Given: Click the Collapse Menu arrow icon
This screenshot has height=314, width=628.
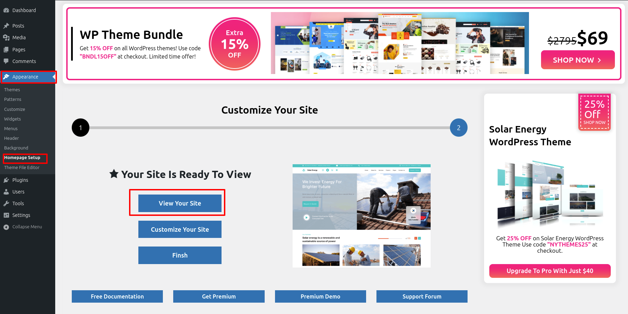Looking at the screenshot, I should point(6,227).
